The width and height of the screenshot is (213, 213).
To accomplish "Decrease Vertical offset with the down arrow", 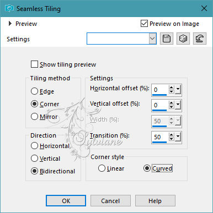I will pos(172,107).
